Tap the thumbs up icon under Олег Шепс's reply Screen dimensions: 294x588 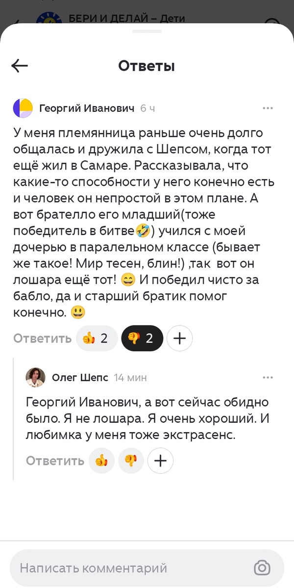click(101, 461)
